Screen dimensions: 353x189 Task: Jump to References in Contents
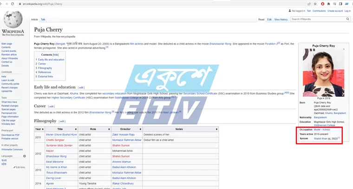click(45, 72)
